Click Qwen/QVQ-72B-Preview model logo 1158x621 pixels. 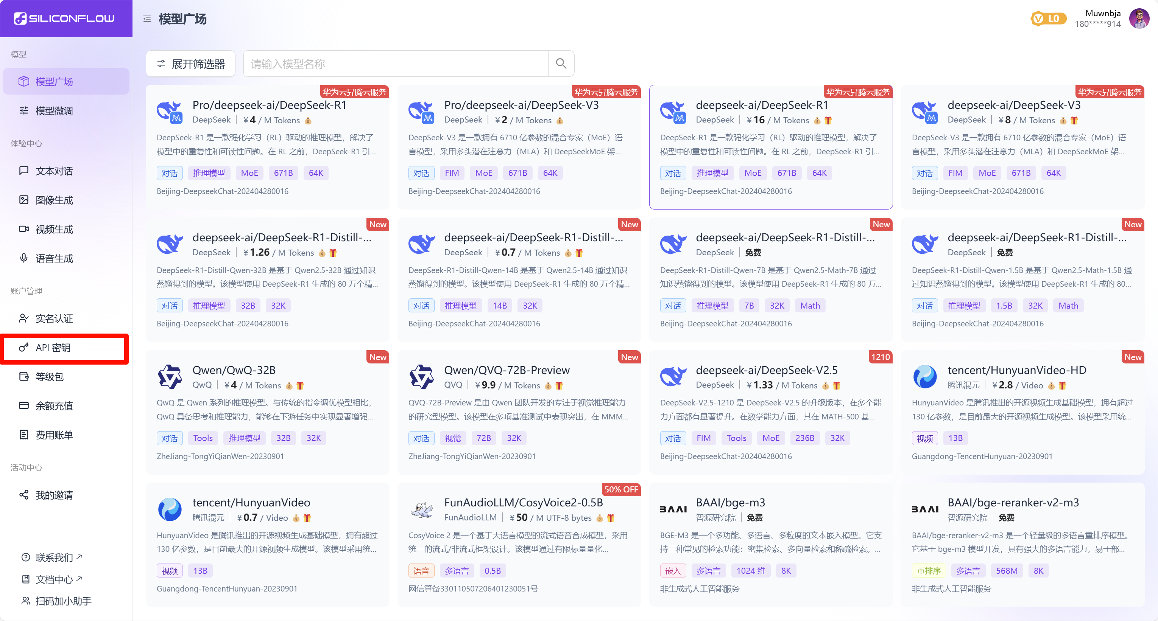point(421,377)
